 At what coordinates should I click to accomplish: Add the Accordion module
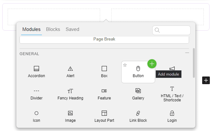36,71
